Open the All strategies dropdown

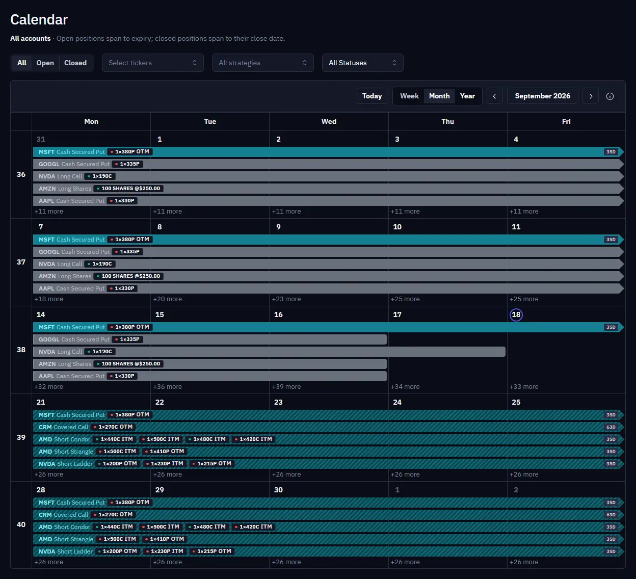click(263, 63)
